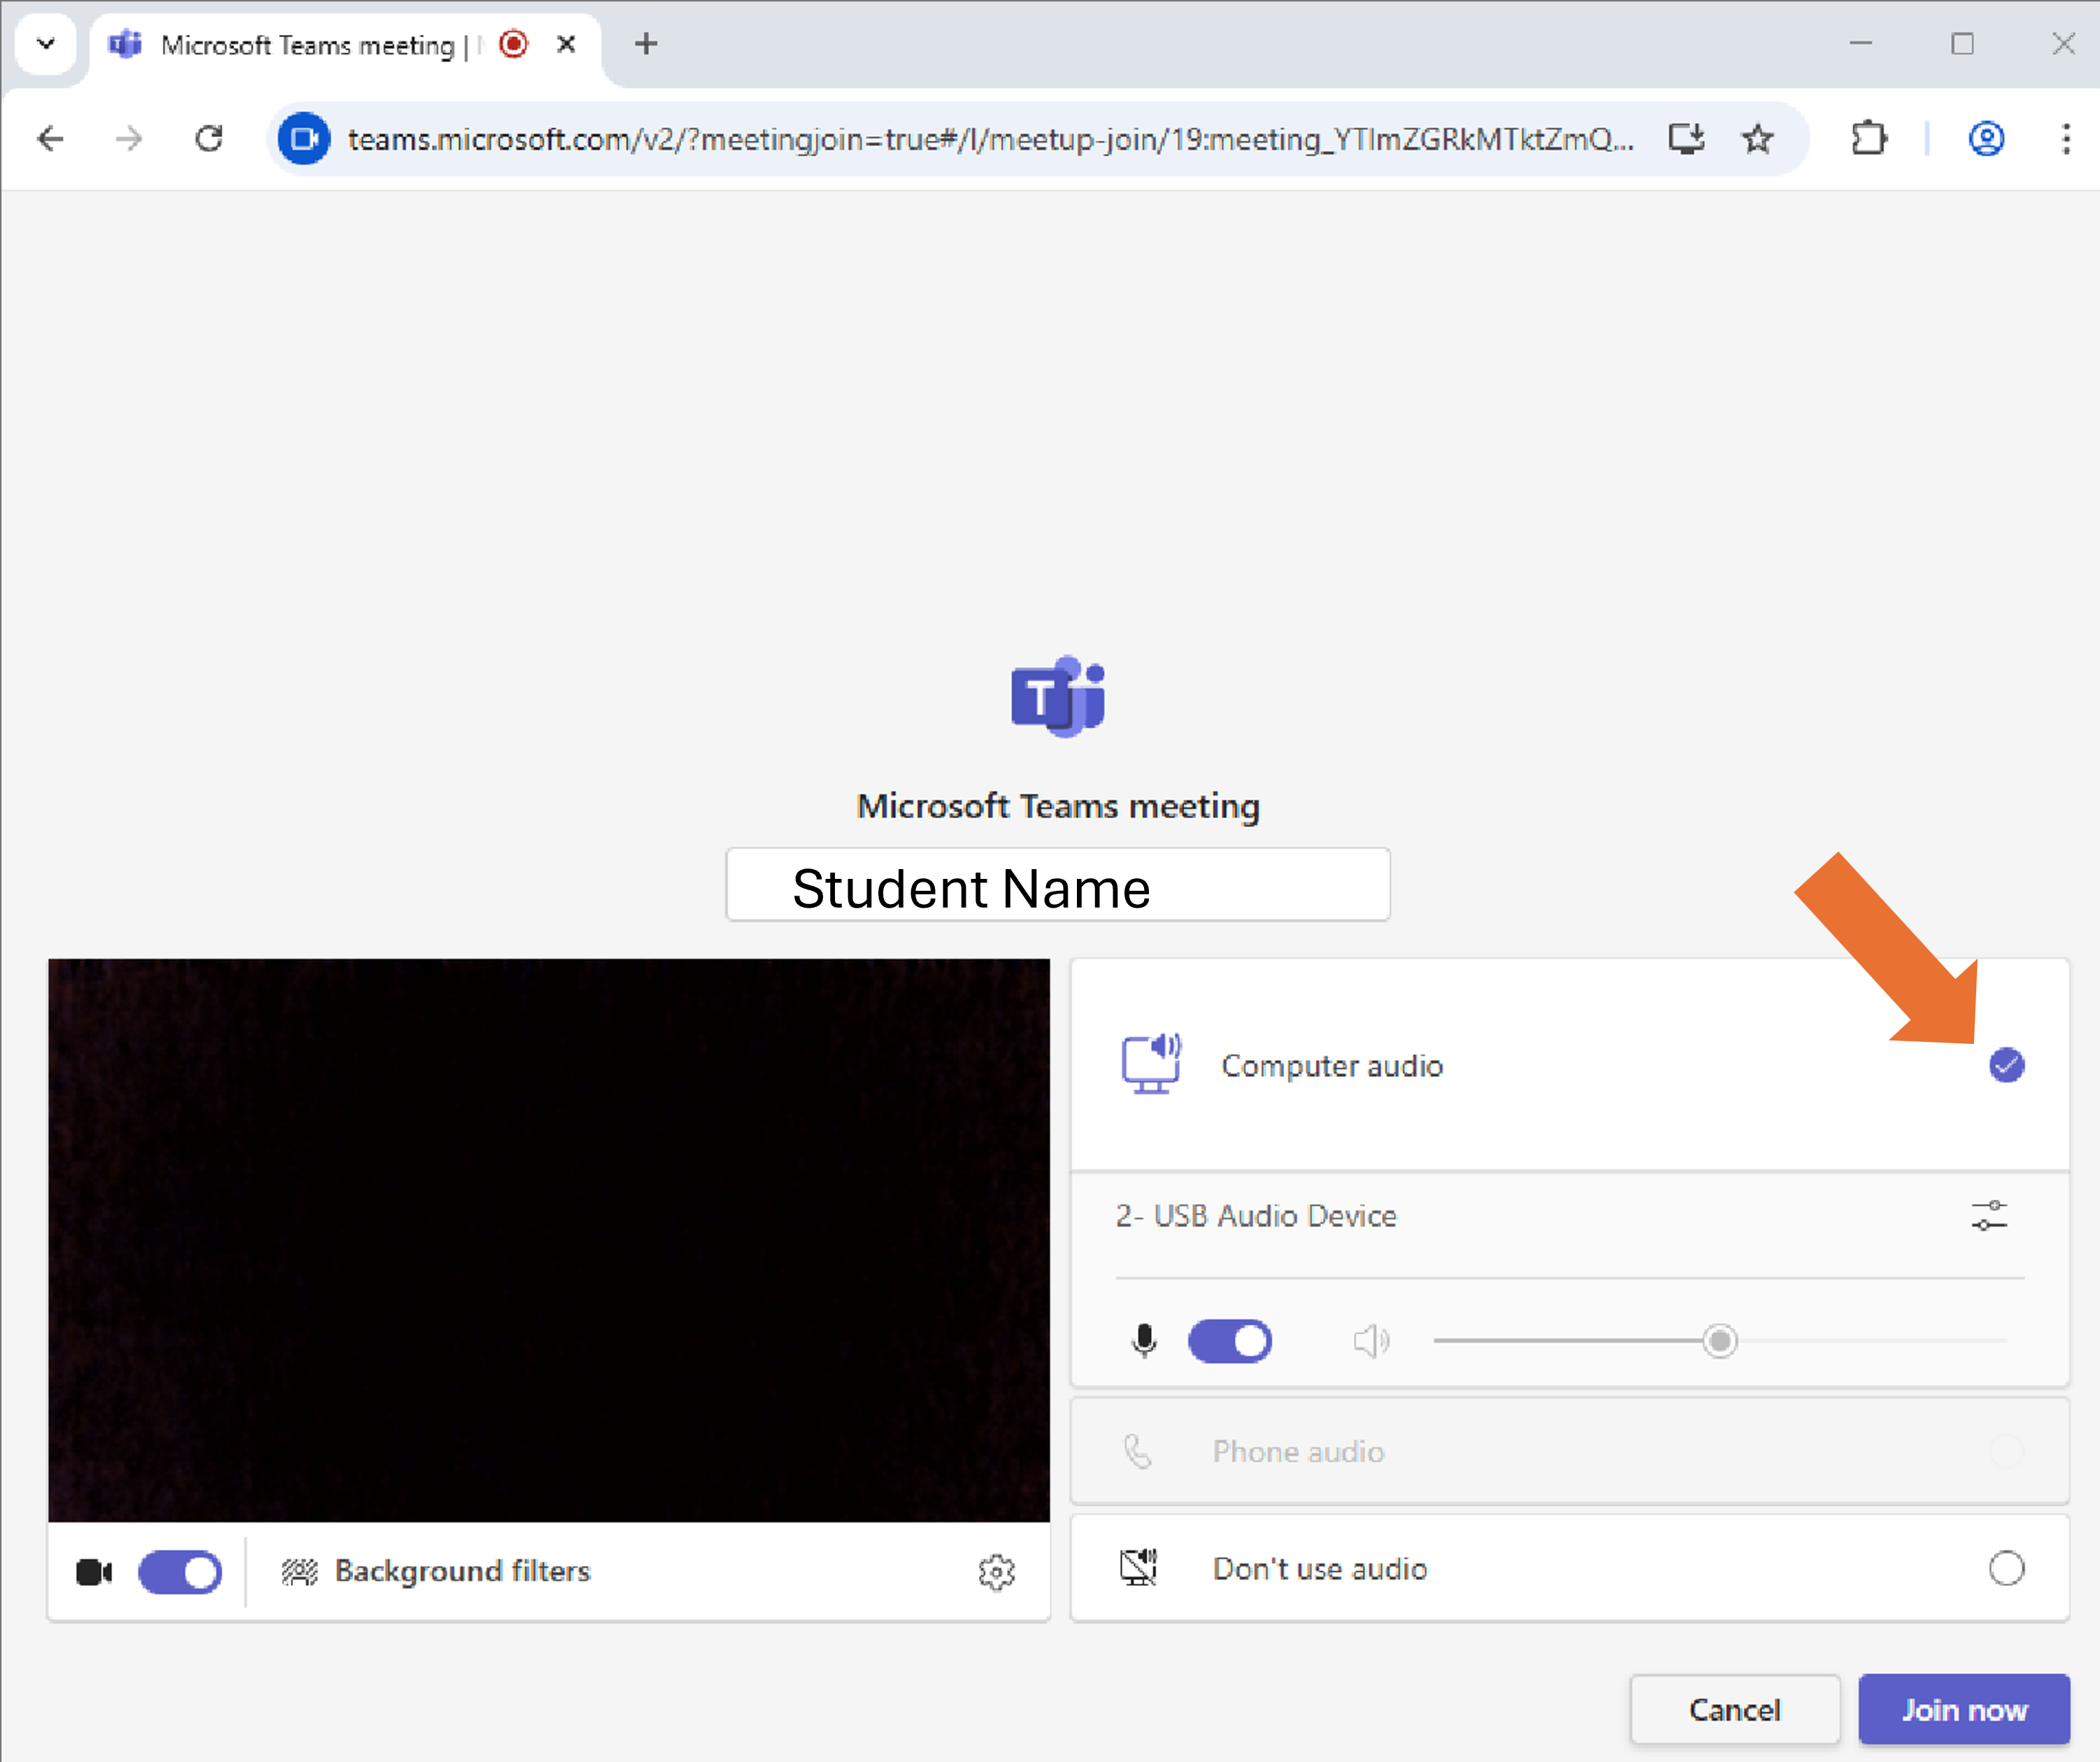This screenshot has height=1762, width=2100.
Task: Click the camera icon below the preview
Action: pos(94,1572)
